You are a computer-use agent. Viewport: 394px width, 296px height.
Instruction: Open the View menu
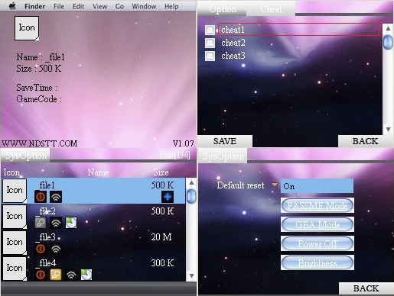click(x=99, y=6)
